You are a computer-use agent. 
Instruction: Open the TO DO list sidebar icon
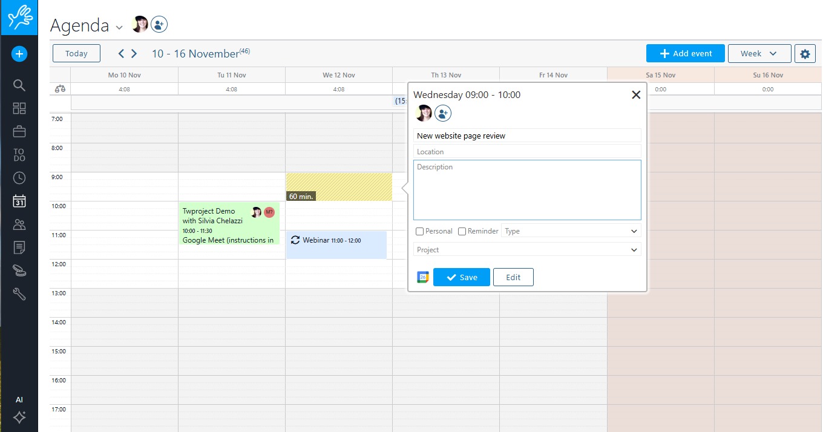click(19, 154)
